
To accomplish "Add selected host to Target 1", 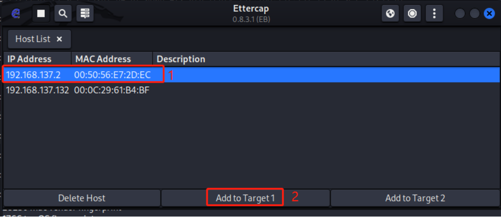I will click(x=245, y=198).
